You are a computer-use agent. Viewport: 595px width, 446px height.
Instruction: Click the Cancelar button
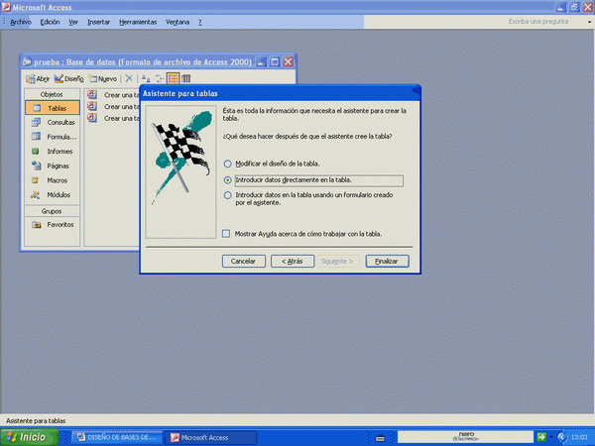point(244,261)
